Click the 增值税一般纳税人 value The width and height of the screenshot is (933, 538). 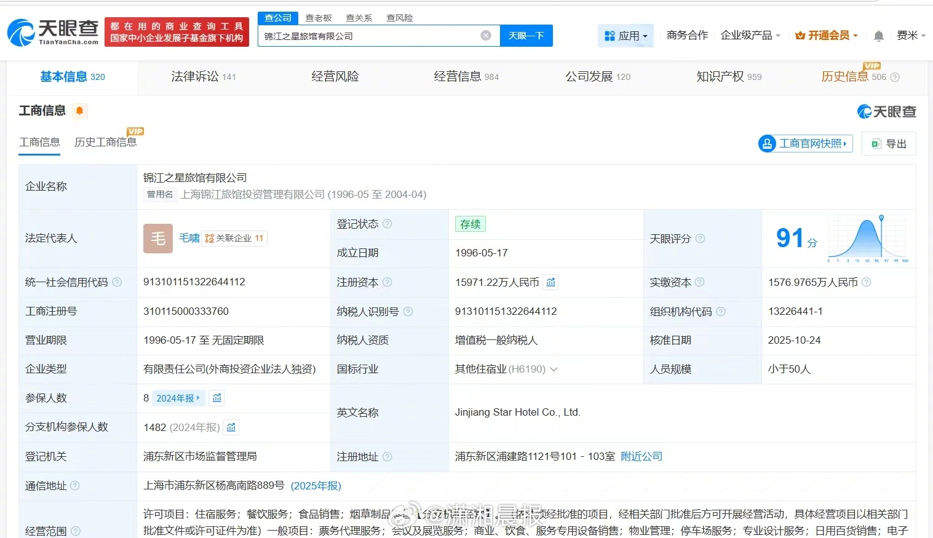(496, 341)
